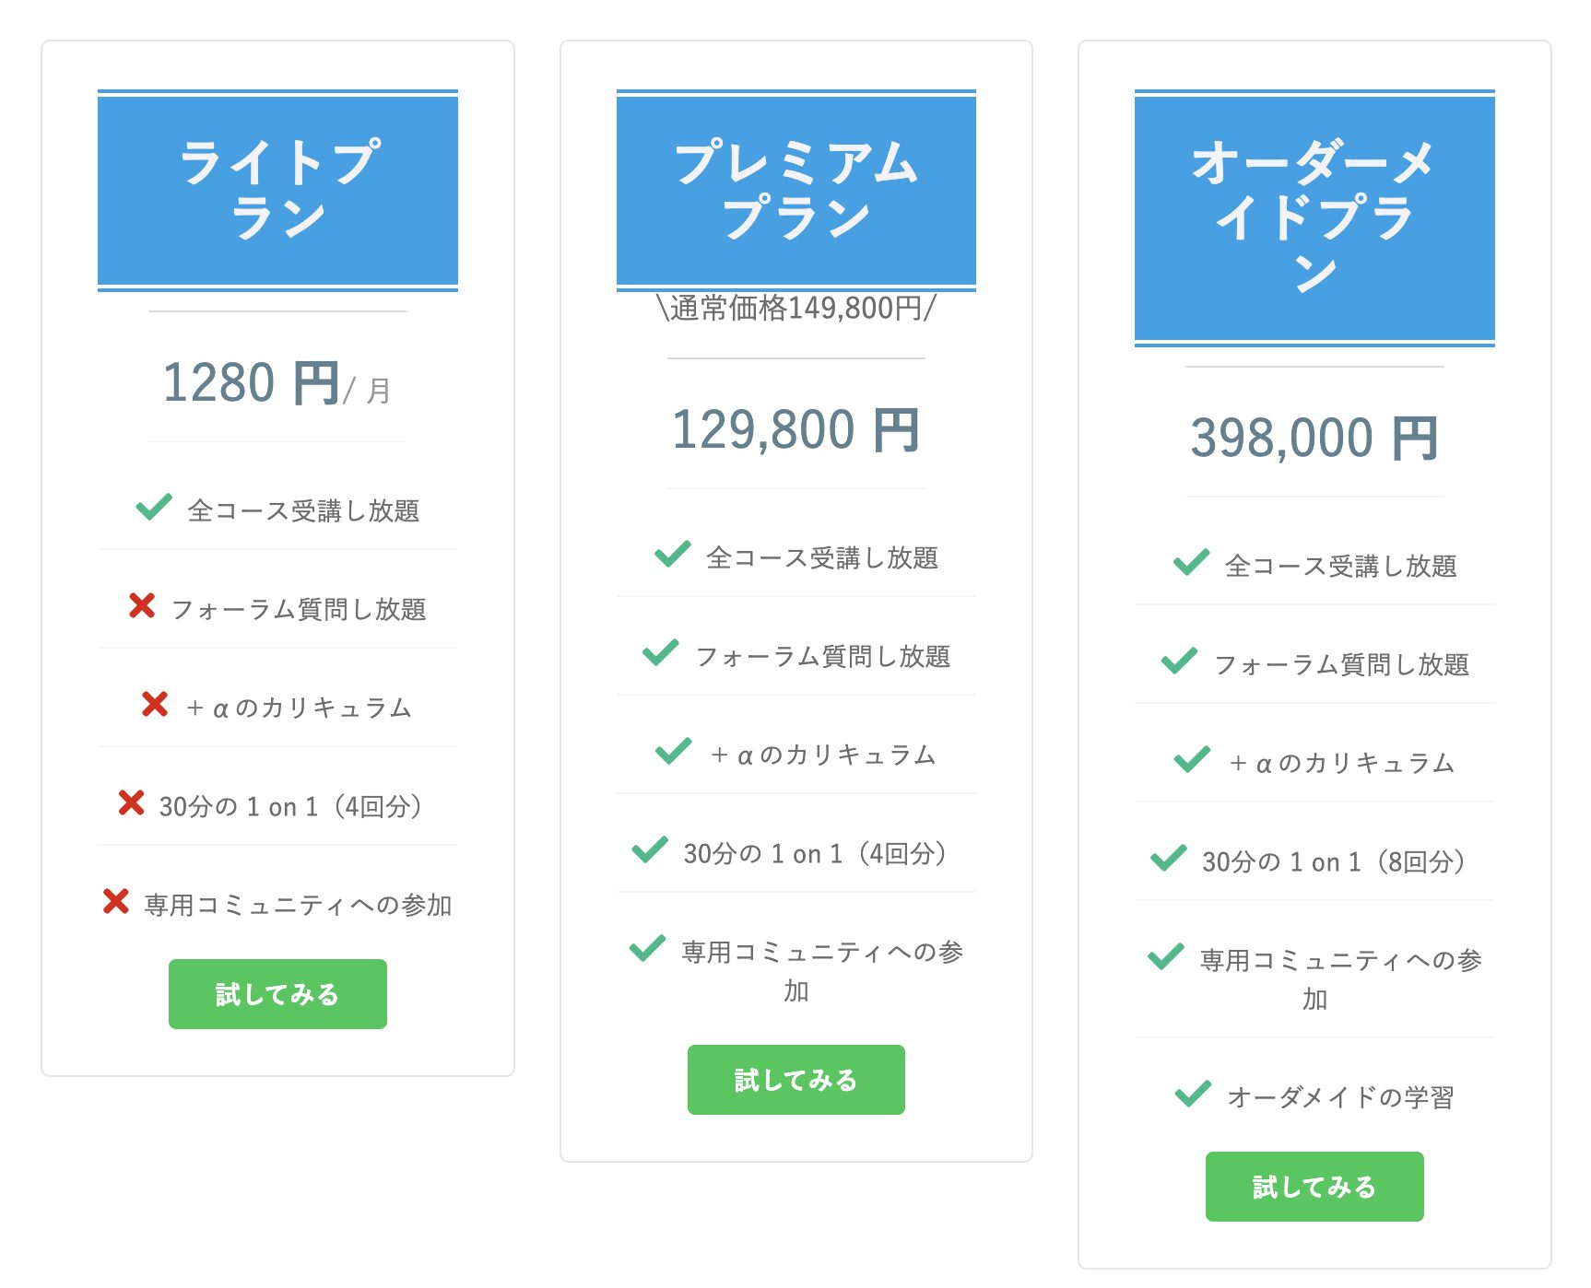Screen dimensions: 1591x1288
Task: Click the checkmark next to +αのカリキュラム in プレミアムプラン
Action: pos(674,751)
